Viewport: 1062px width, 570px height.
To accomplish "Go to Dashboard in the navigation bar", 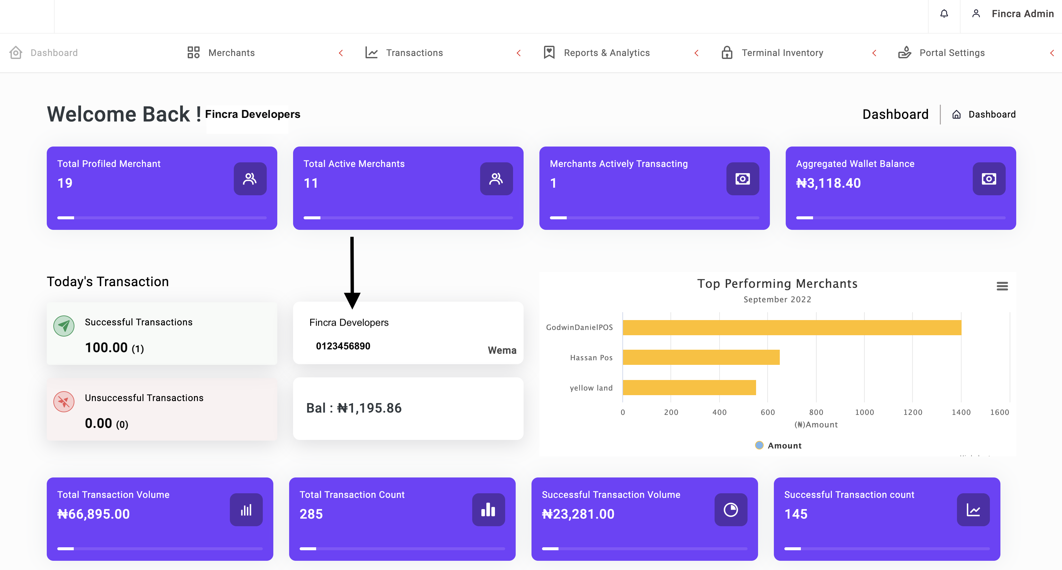I will click(54, 53).
